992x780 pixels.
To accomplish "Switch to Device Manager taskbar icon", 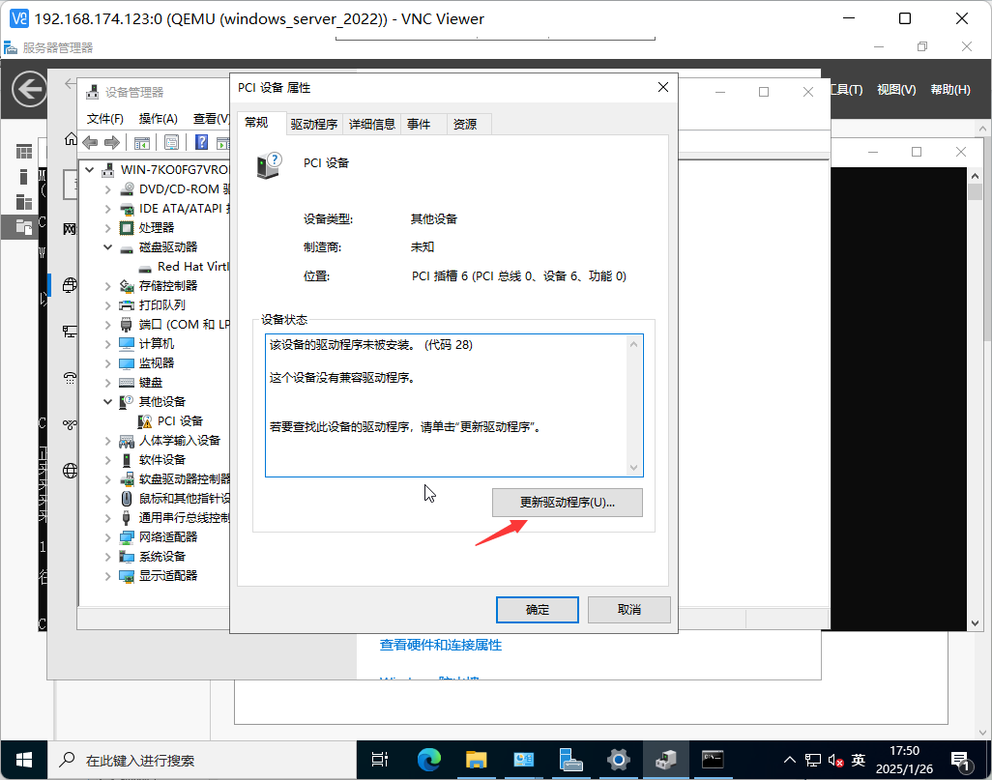I will [665, 759].
